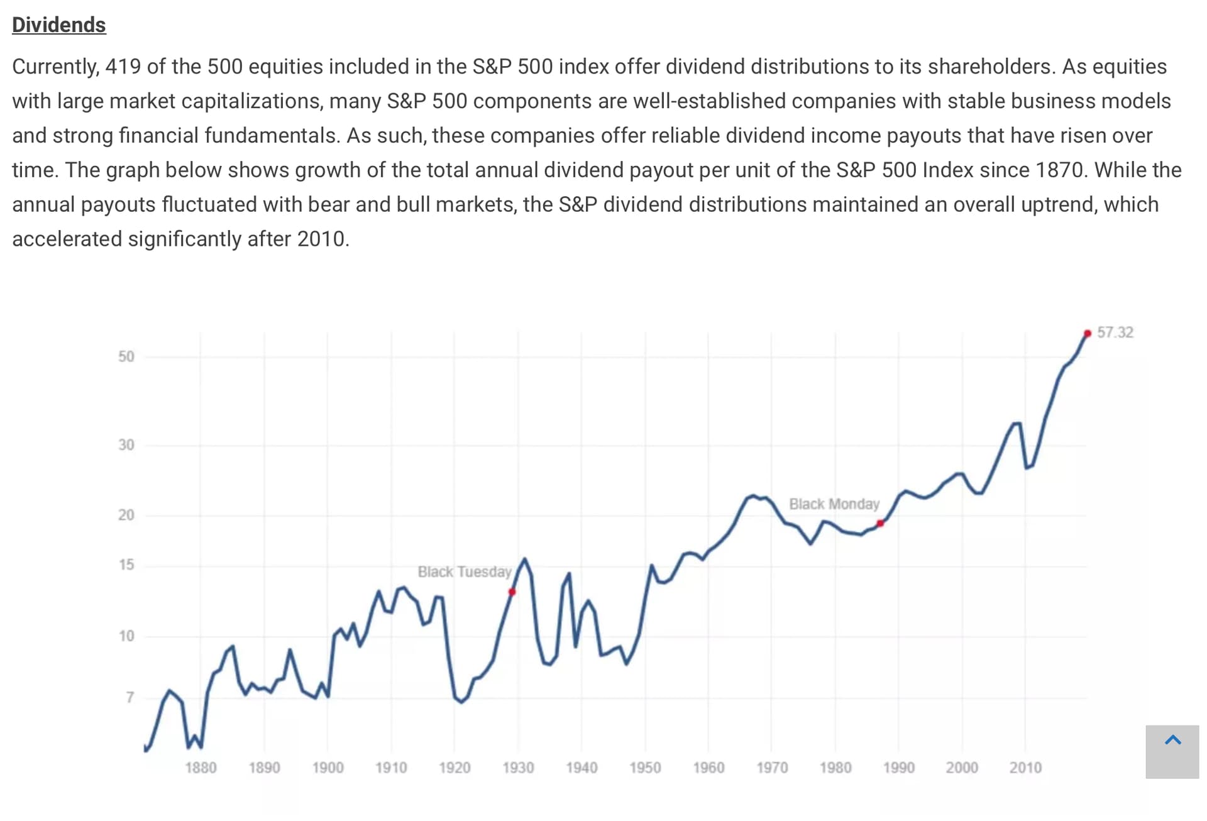The height and width of the screenshot is (821, 1207).
Task: Click the 1990 x-axis year label
Action: (x=898, y=768)
